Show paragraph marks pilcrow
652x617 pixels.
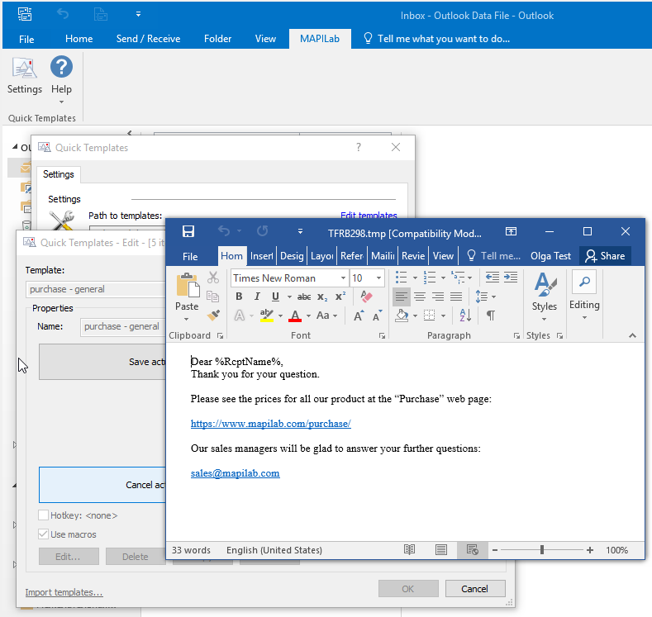[491, 316]
